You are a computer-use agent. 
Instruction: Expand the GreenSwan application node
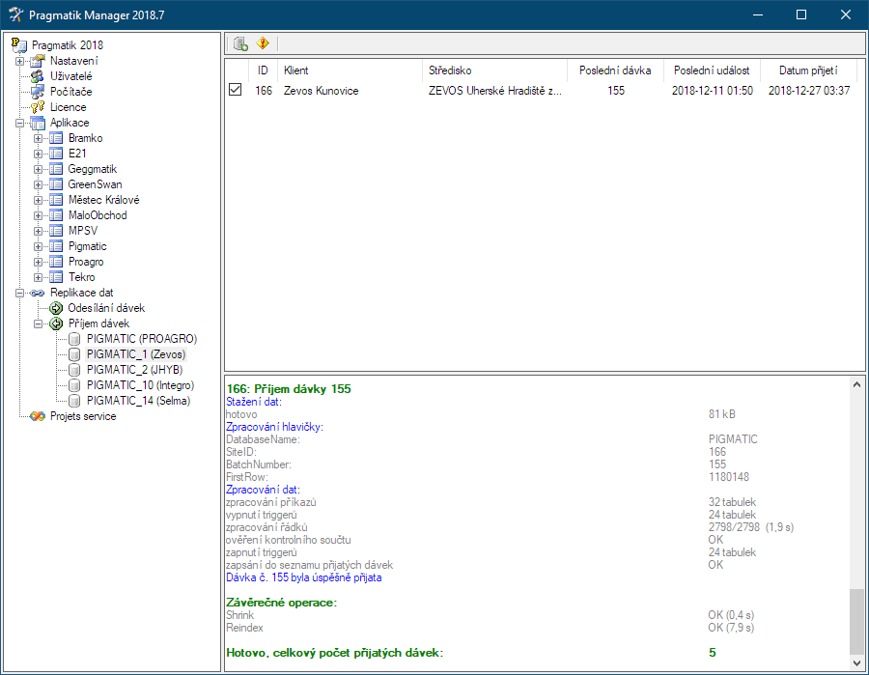(39, 185)
